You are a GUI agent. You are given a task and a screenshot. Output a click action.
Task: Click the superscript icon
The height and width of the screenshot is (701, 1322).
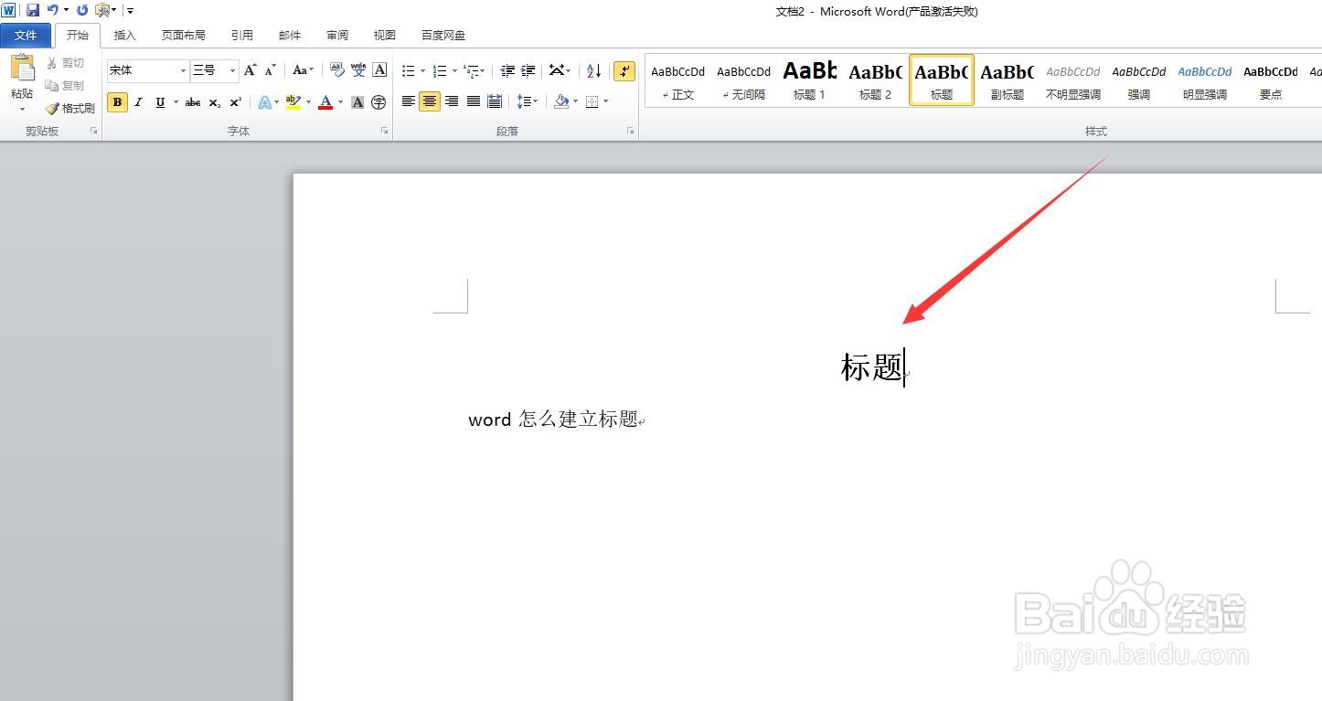(x=234, y=101)
